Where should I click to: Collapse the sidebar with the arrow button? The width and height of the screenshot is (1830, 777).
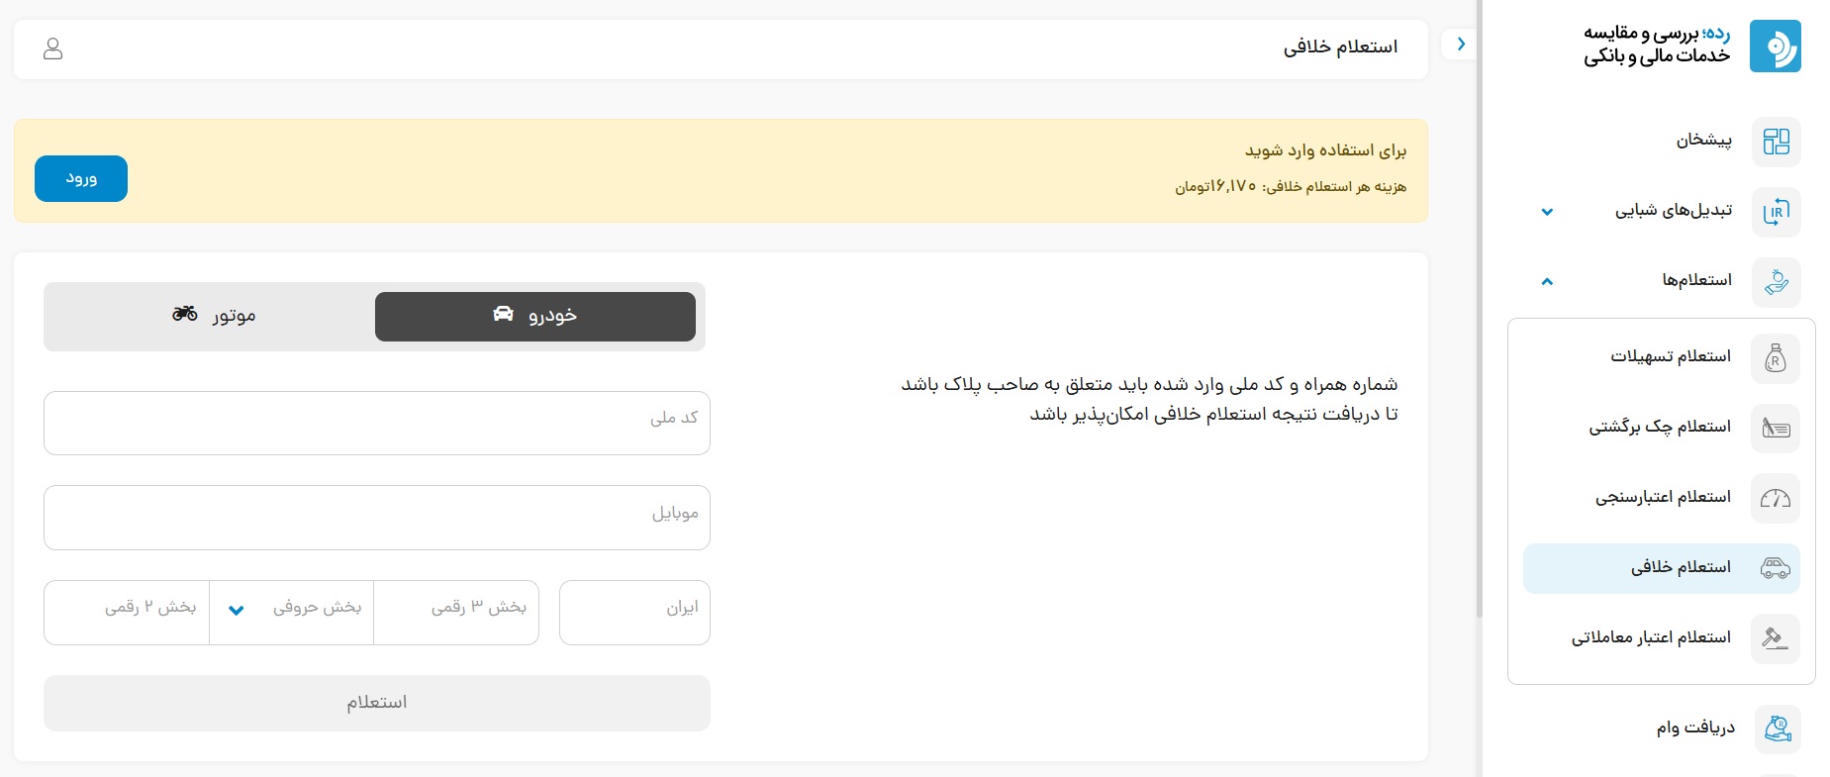1461,45
